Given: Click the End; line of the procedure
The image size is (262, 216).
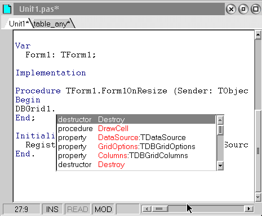Looking at the screenshot, I should click(x=25, y=118).
